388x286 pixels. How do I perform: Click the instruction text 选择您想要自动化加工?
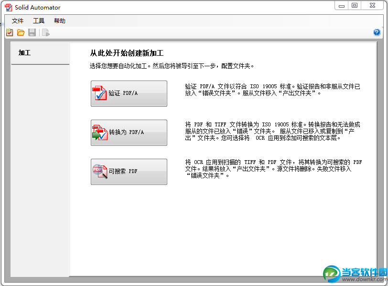172,66
